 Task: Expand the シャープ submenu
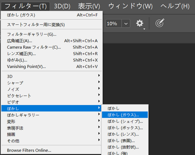point(52,83)
